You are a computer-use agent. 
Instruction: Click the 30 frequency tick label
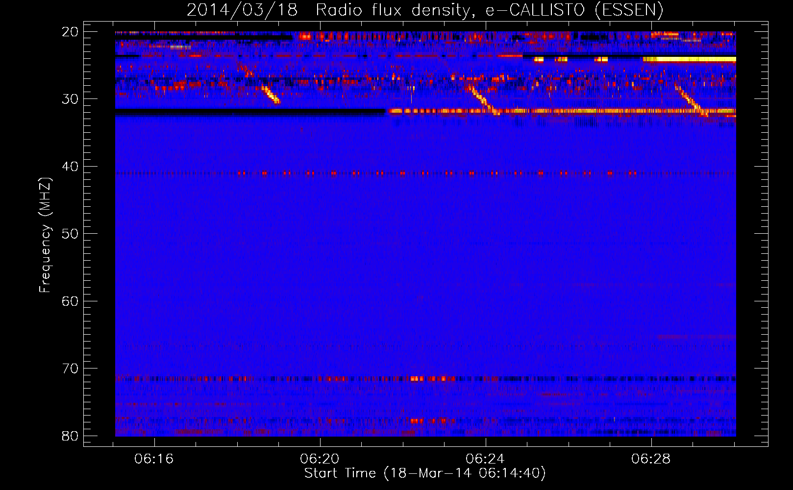(x=70, y=99)
